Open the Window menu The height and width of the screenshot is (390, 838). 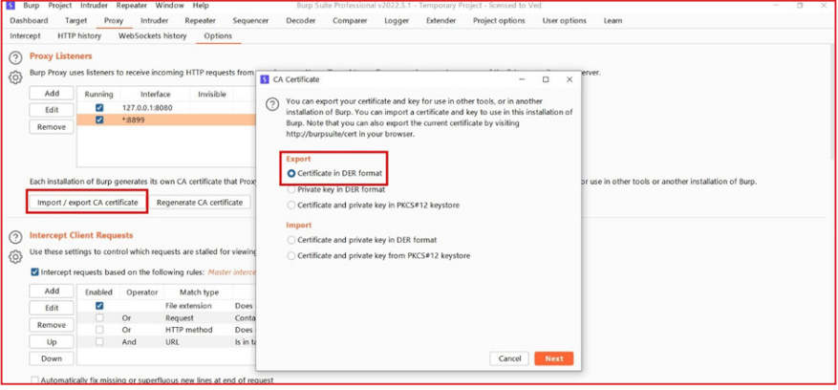point(169,6)
